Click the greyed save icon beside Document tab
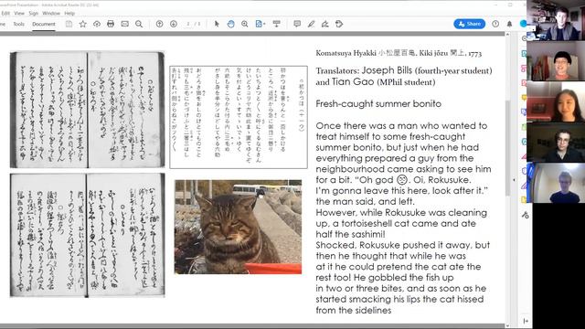585x329 pixels. (69, 24)
